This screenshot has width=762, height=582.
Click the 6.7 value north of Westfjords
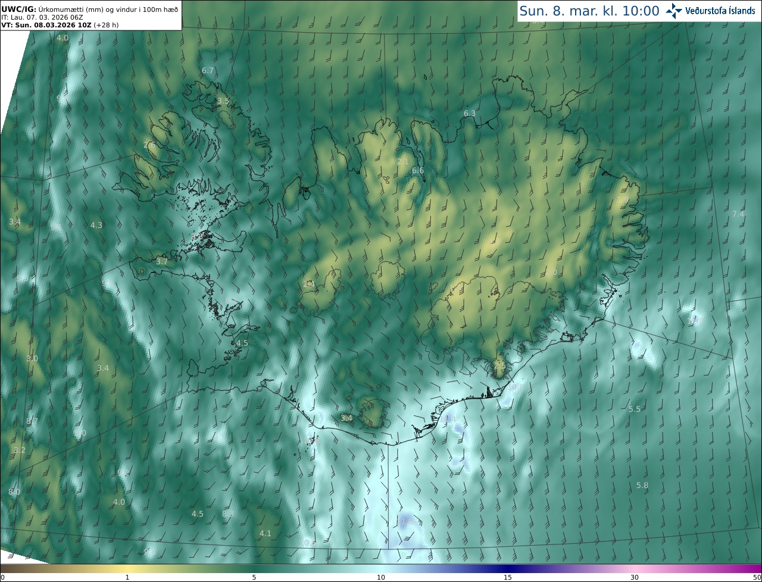click(x=208, y=70)
